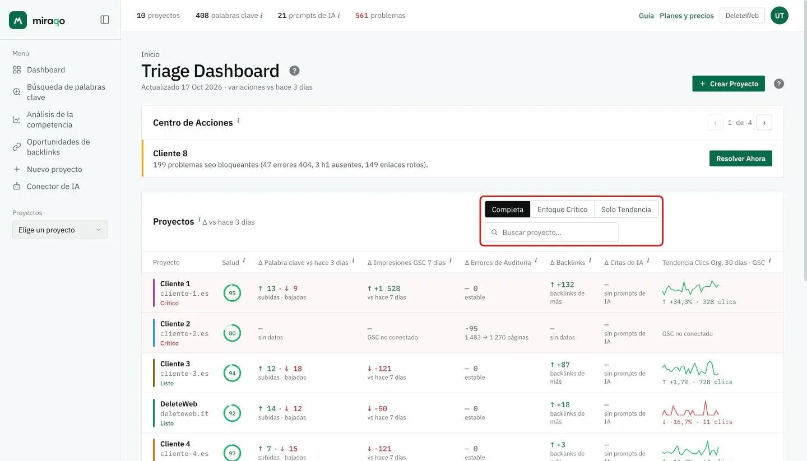Screen dimensions: 807x461
Task: Click info icon on Errores de Auditoría column
Action: click(536, 260)
